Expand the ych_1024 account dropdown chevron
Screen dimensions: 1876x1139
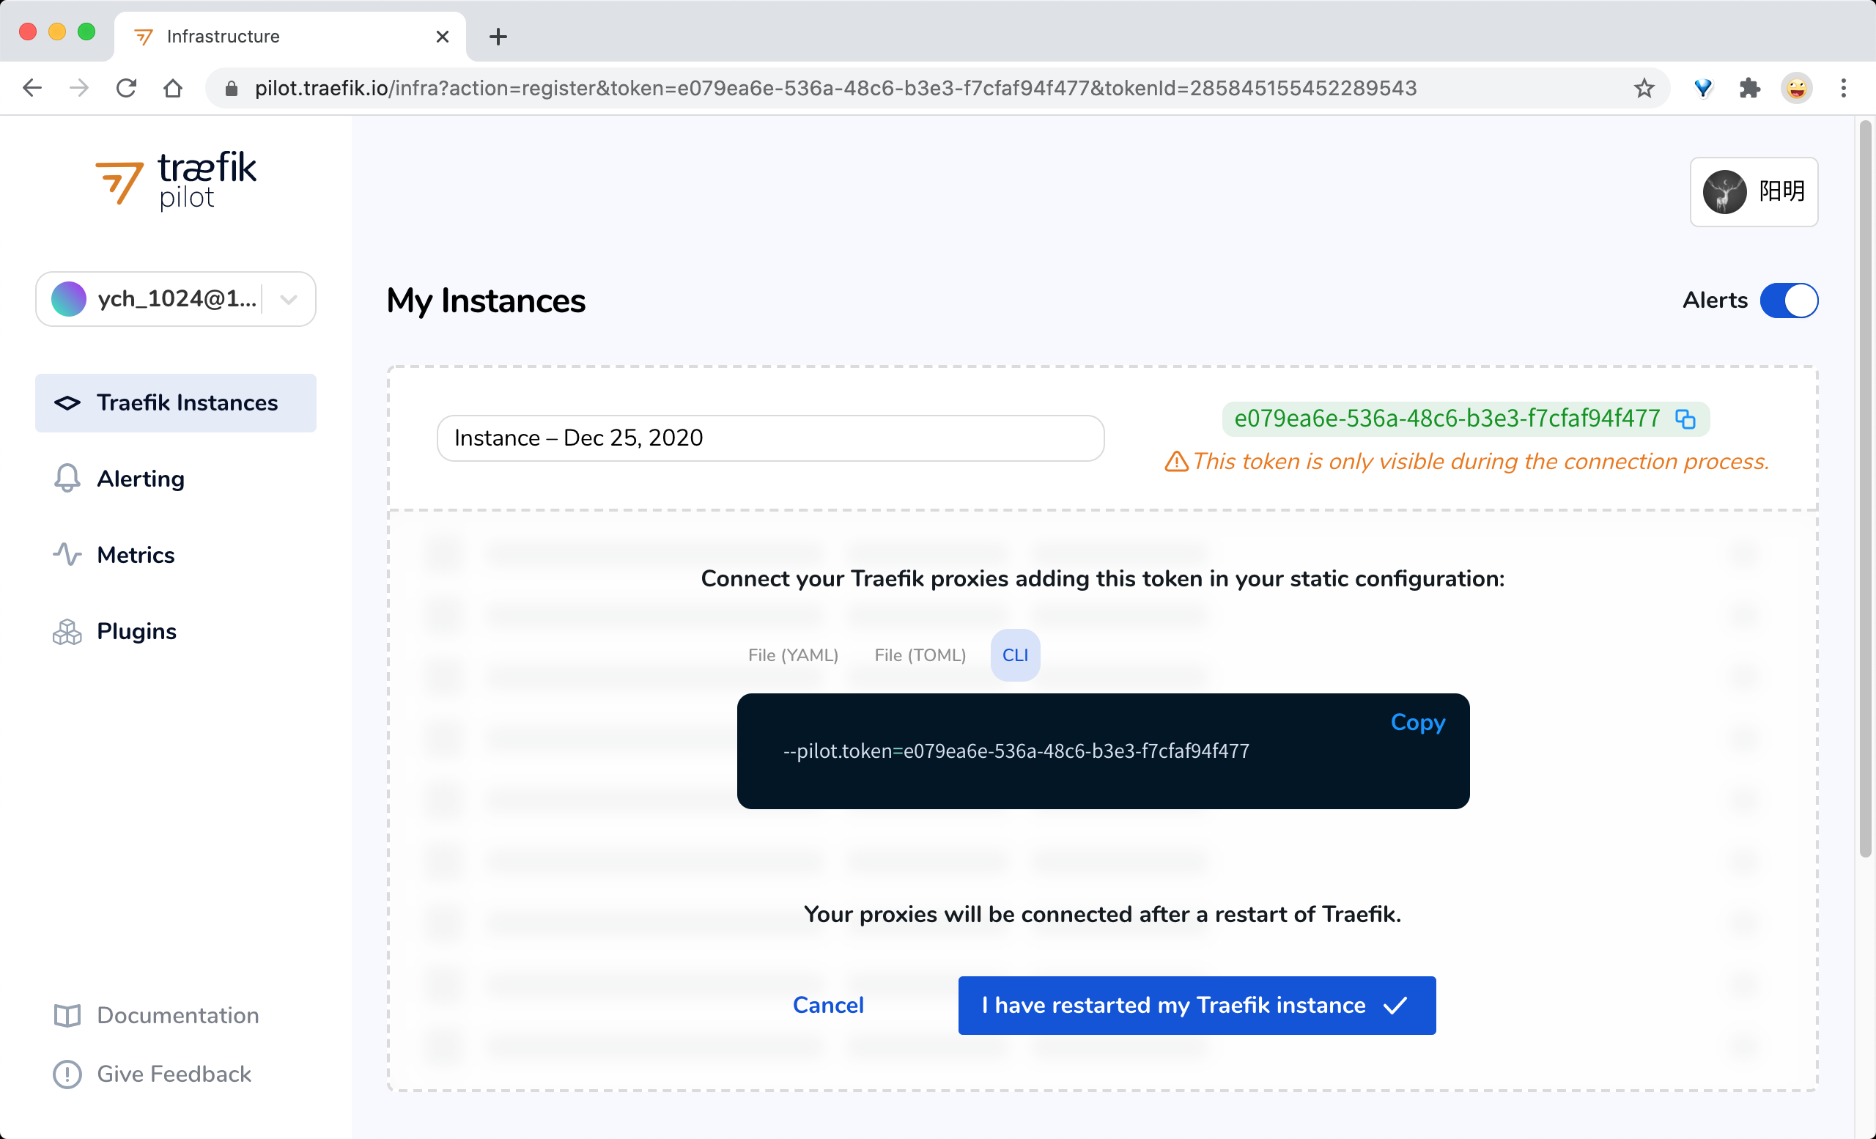pyautogui.click(x=289, y=299)
